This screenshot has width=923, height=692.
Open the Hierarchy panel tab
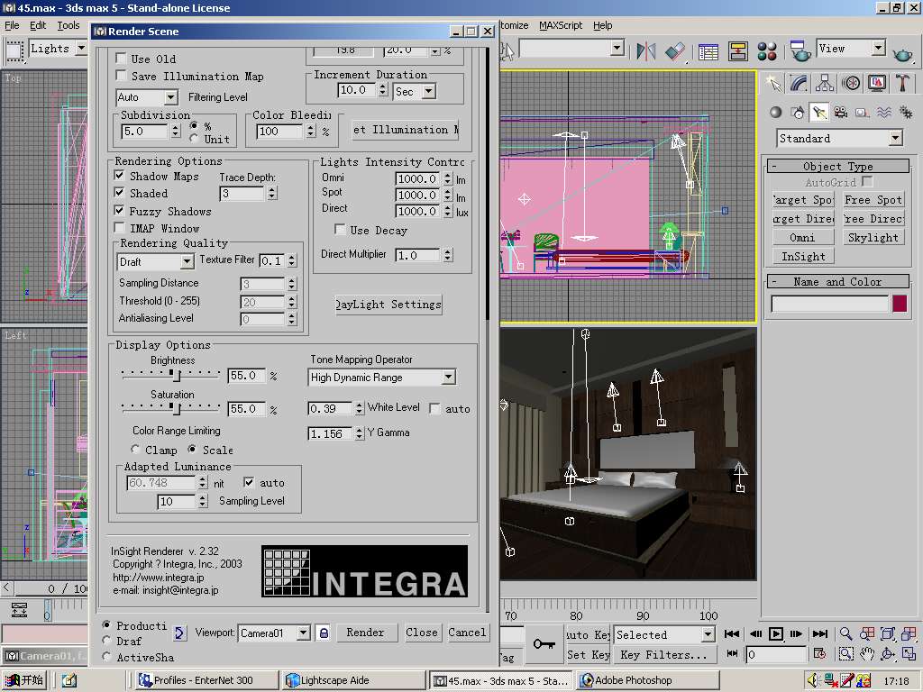tap(825, 83)
